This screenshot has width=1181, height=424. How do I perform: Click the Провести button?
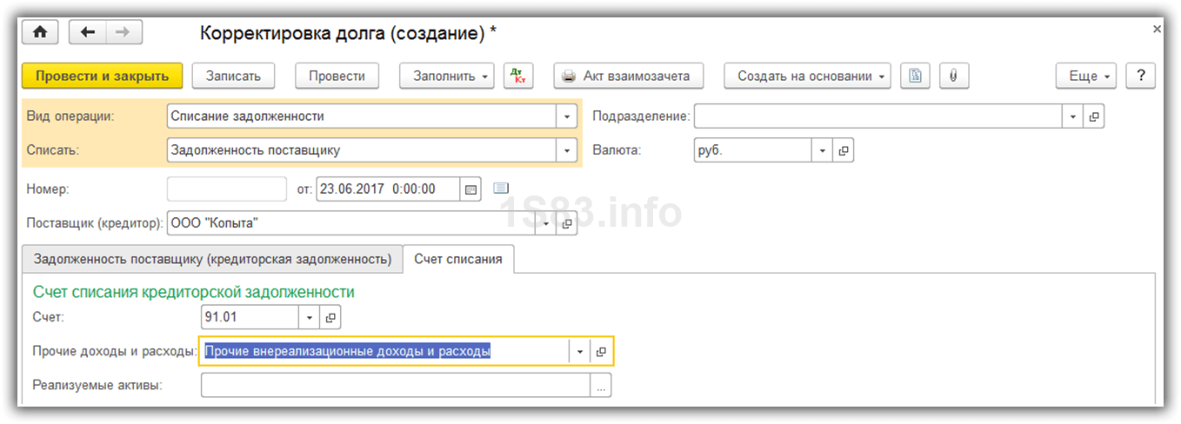[x=337, y=76]
